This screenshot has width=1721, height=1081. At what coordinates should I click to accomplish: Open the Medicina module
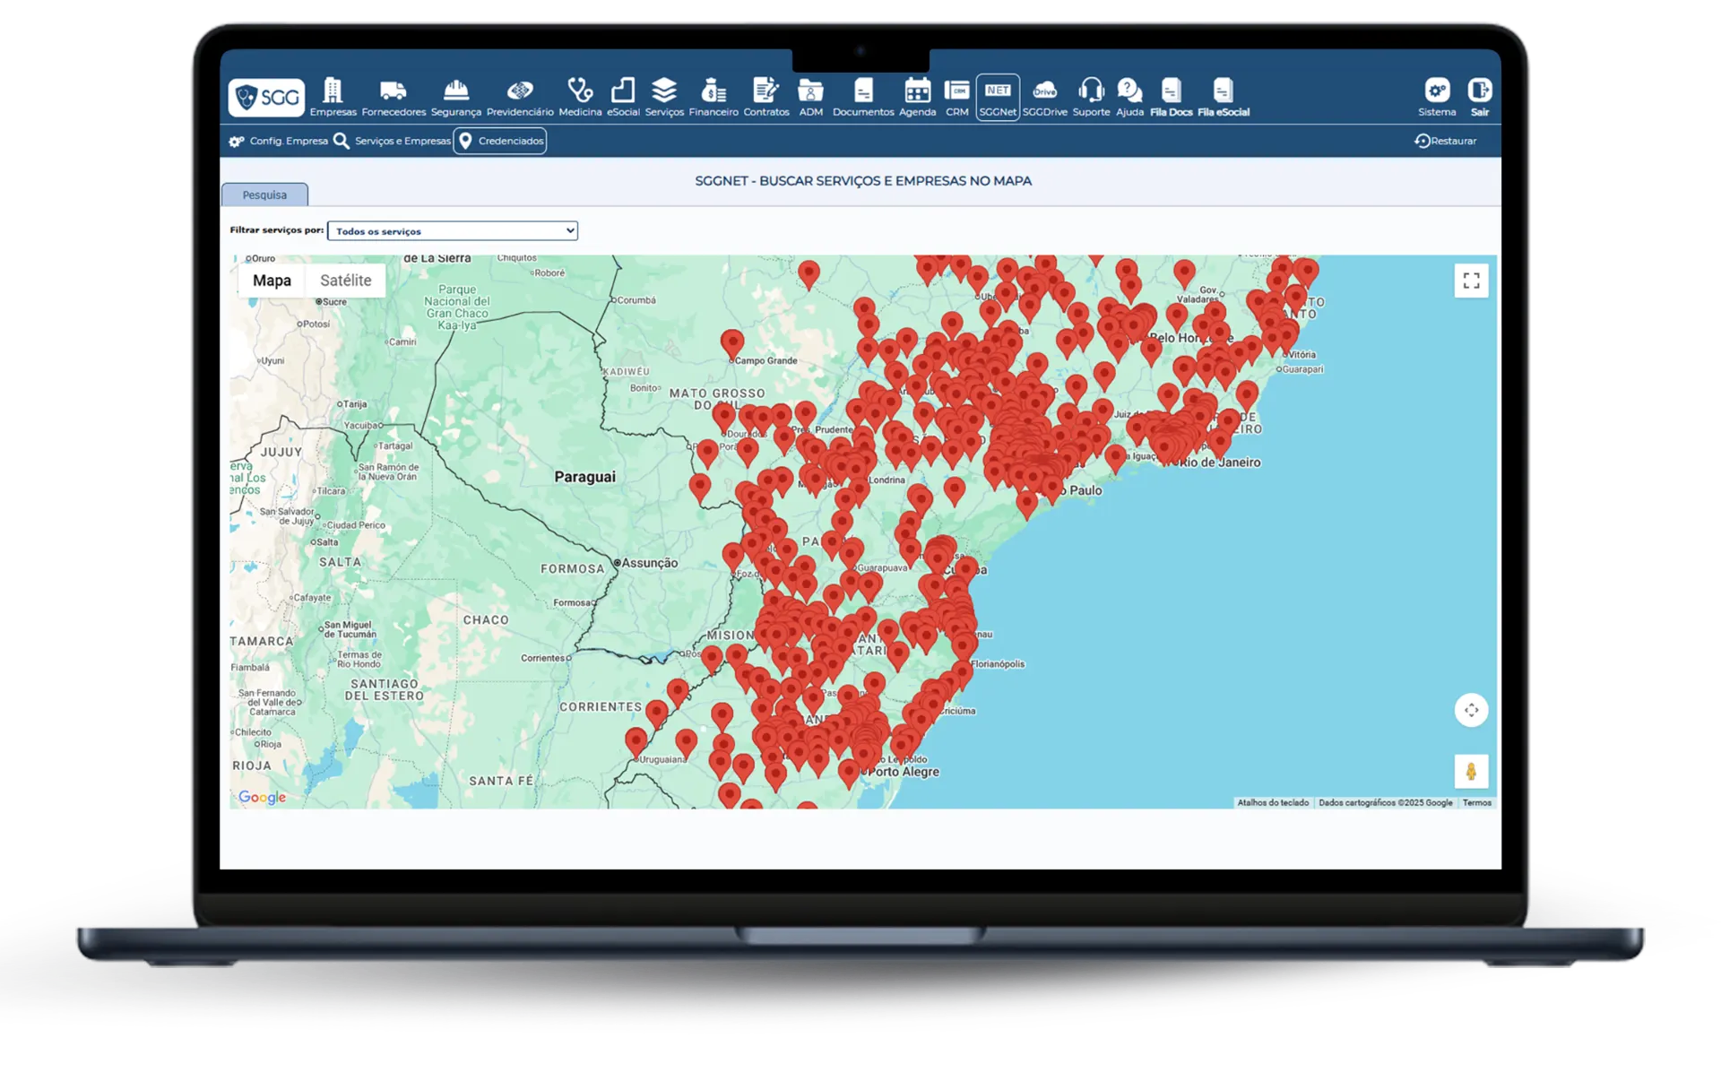coord(580,97)
